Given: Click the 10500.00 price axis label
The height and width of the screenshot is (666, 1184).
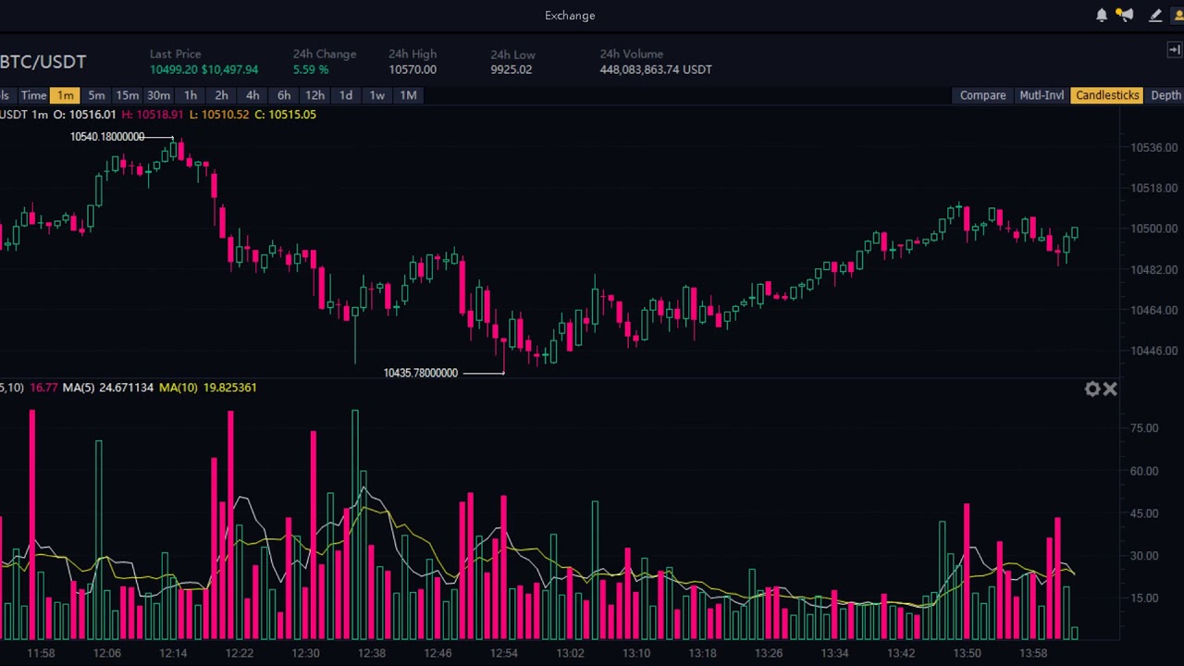Looking at the screenshot, I should coord(1153,228).
